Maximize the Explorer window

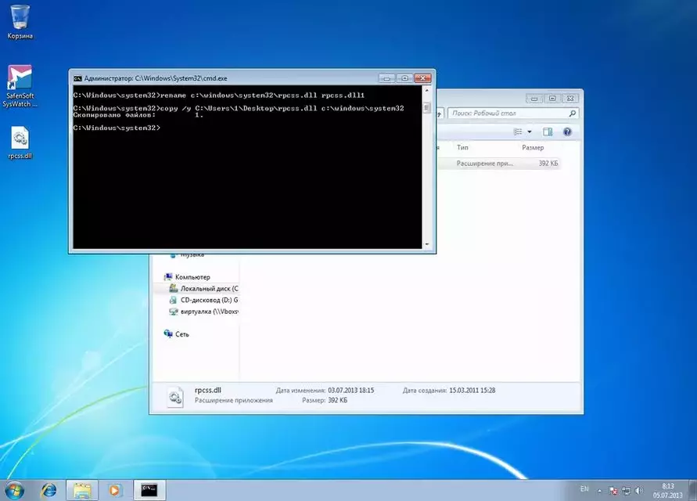click(x=552, y=99)
